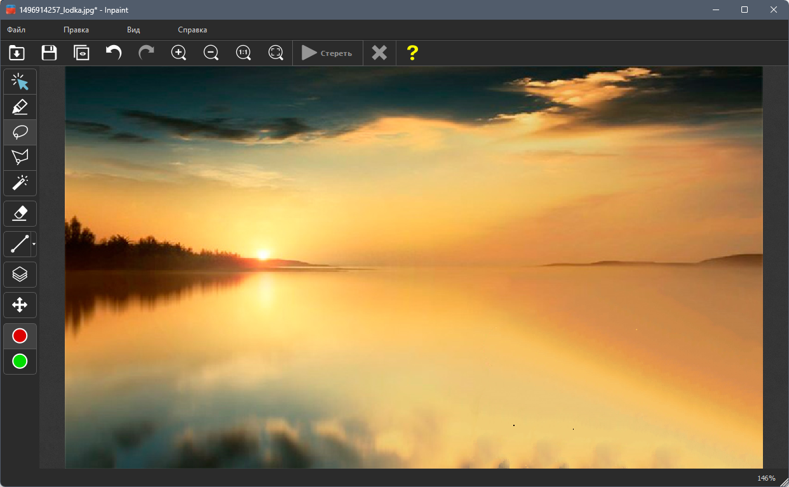Close the Inpaint window

coord(774,10)
